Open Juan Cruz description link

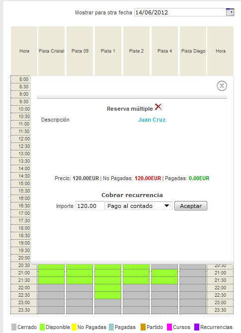click(x=152, y=120)
